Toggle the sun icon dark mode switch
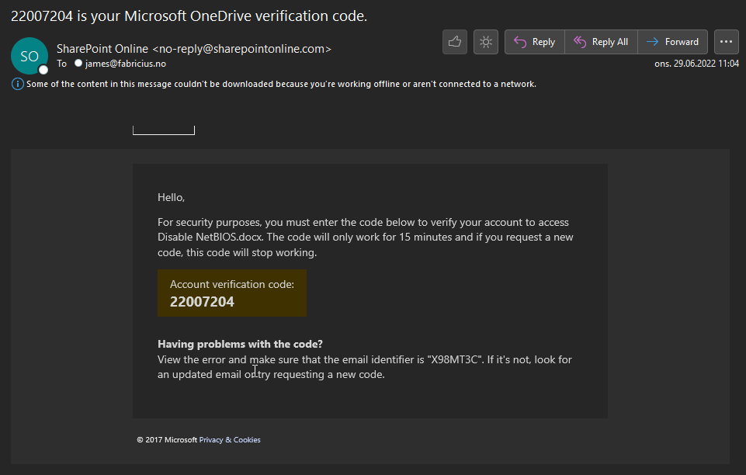 coord(485,42)
